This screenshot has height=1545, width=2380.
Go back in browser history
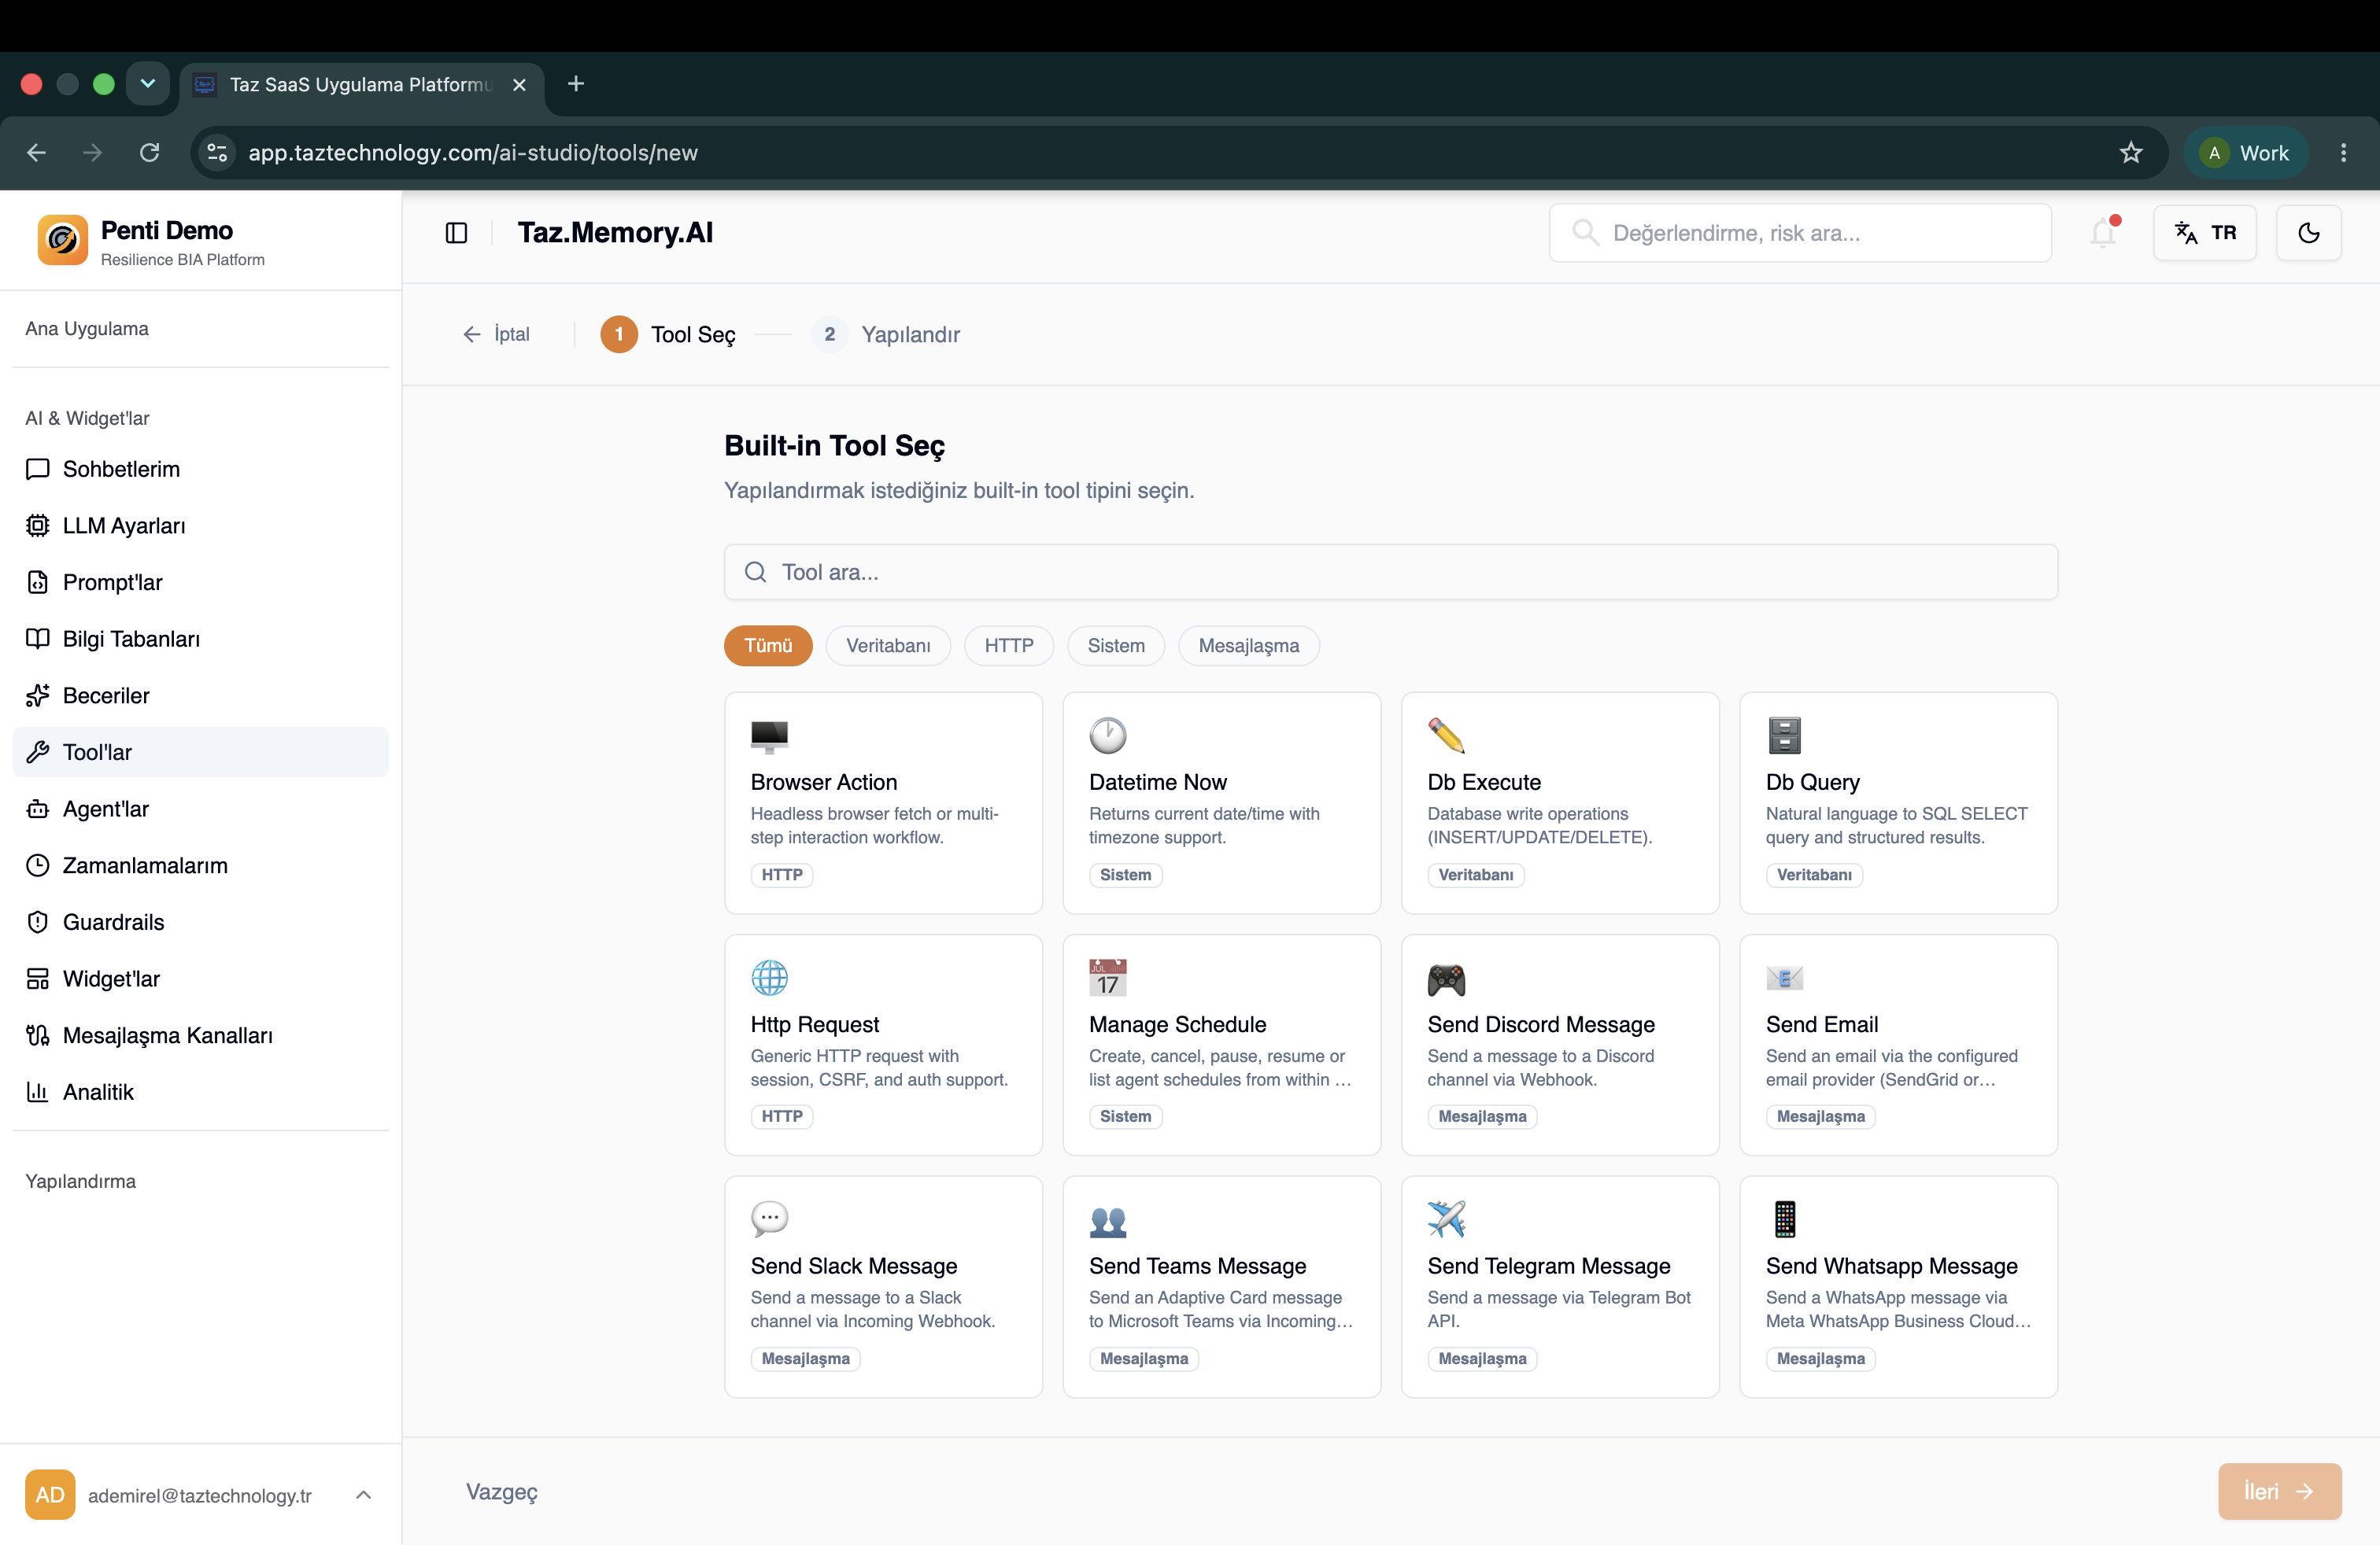tap(37, 153)
